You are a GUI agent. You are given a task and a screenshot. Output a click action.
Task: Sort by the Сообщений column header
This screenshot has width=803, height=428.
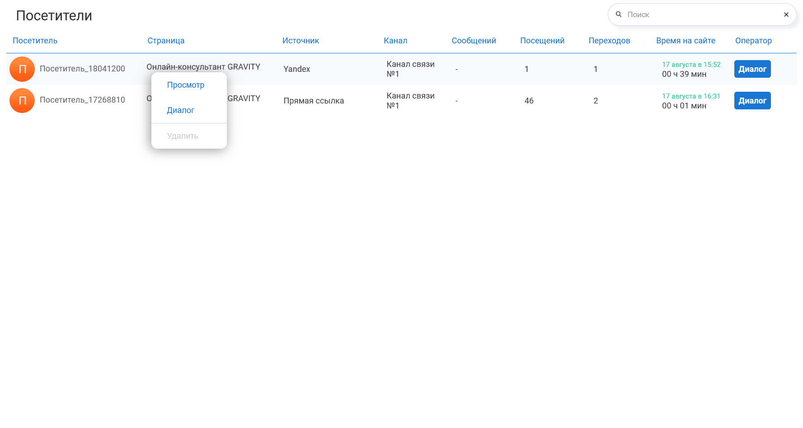click(474, 41)
